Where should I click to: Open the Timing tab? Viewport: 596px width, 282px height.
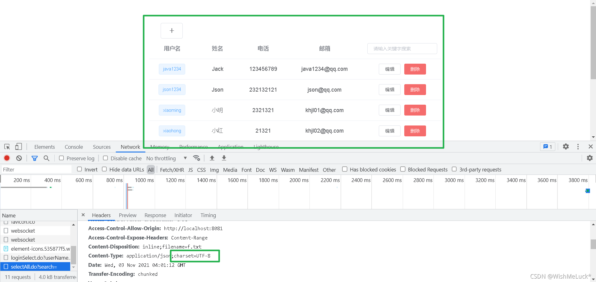click(208, 215)
